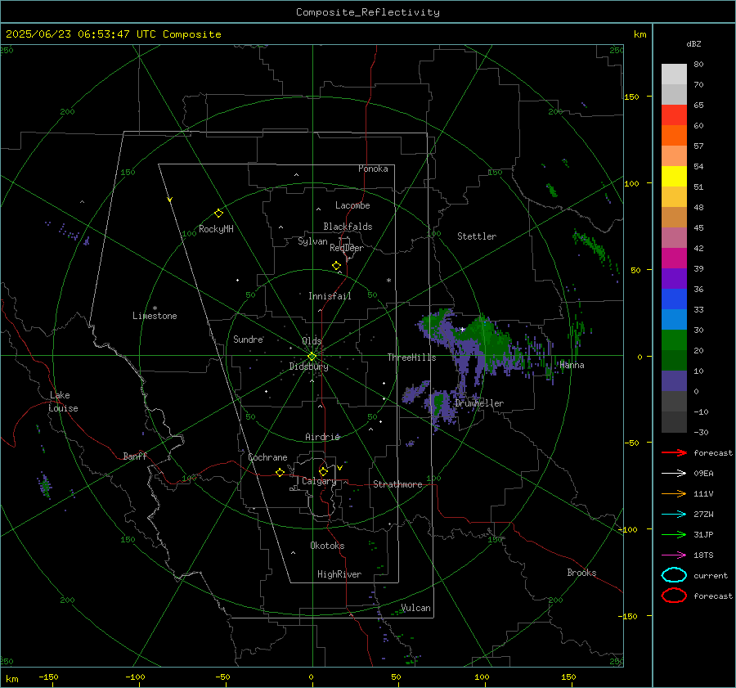The image size is (736, 688).
Task: Click the ThreeHills label on map
Action: click(411, 357)
